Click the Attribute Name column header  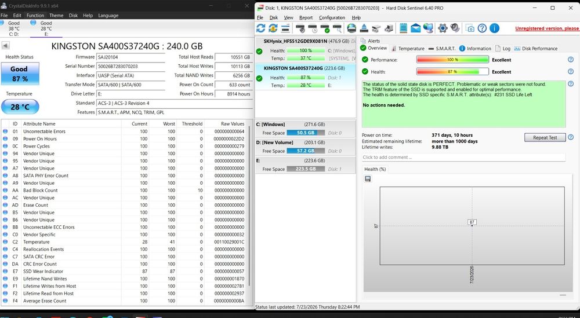tap(39, 124)
